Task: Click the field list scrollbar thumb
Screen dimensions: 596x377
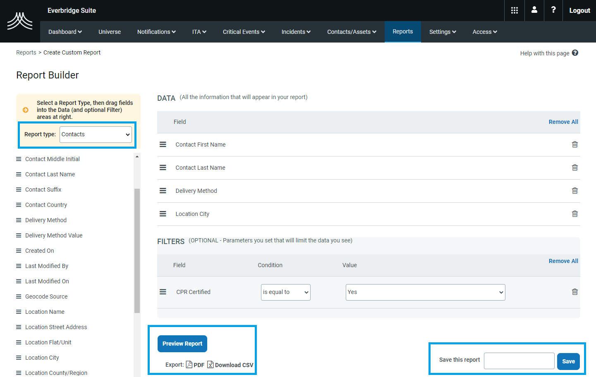Action: click(137, 251)
